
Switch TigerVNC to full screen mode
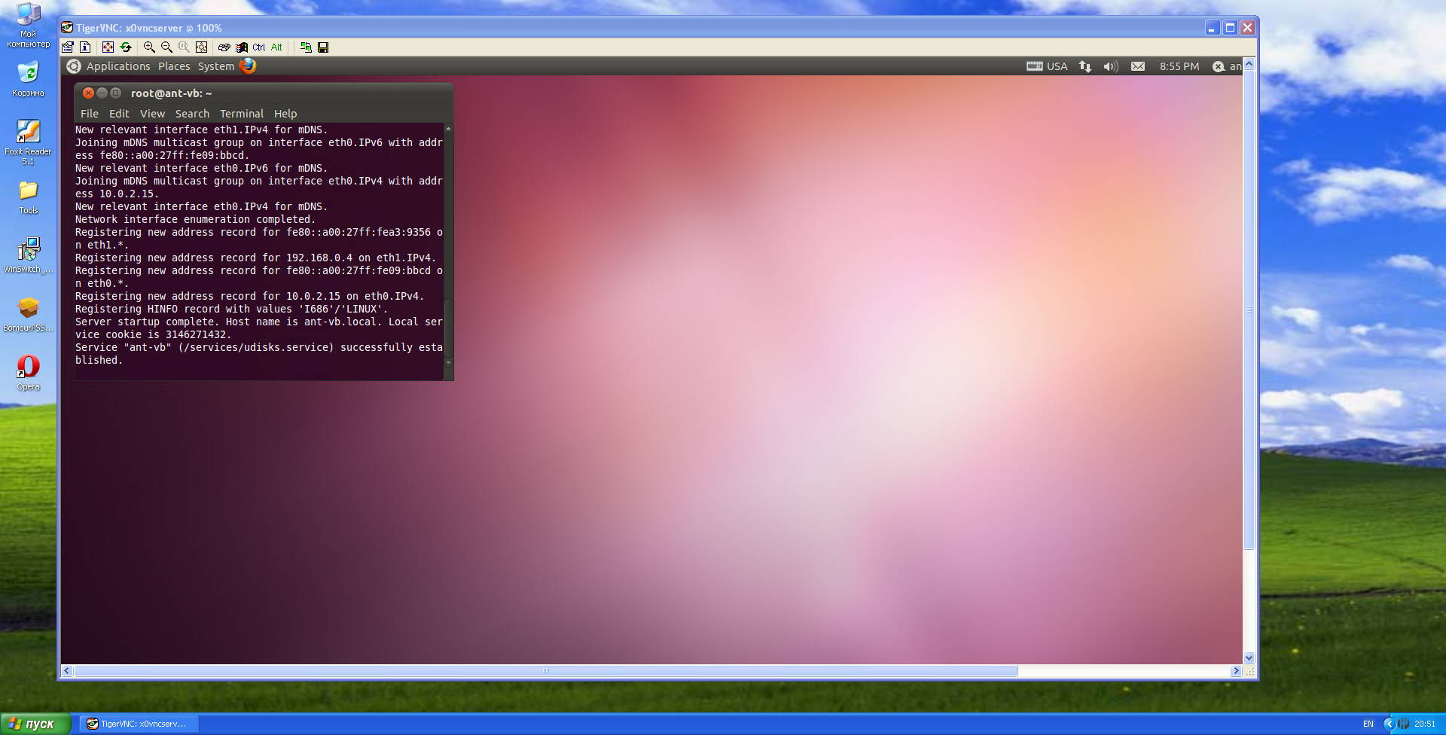[x=108, y=47]
